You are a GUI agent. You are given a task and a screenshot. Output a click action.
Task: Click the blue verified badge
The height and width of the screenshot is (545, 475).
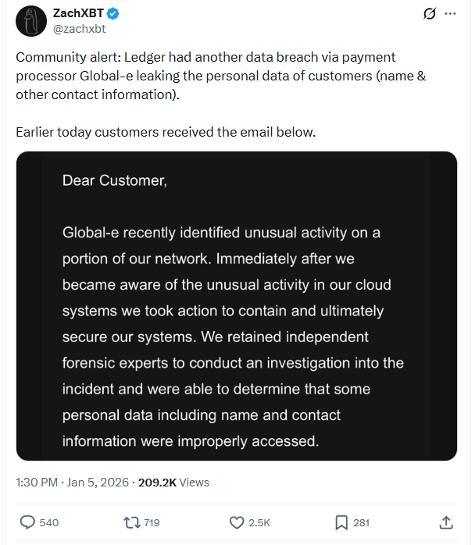point(113,13)
